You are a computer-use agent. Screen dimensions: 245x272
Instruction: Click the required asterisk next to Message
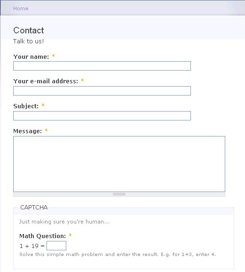46,130
